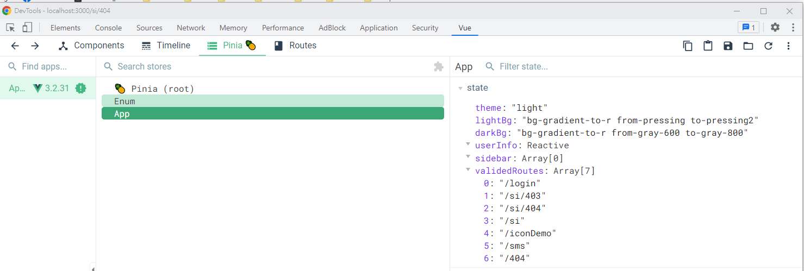Open the Security tab

coord(425,28)
